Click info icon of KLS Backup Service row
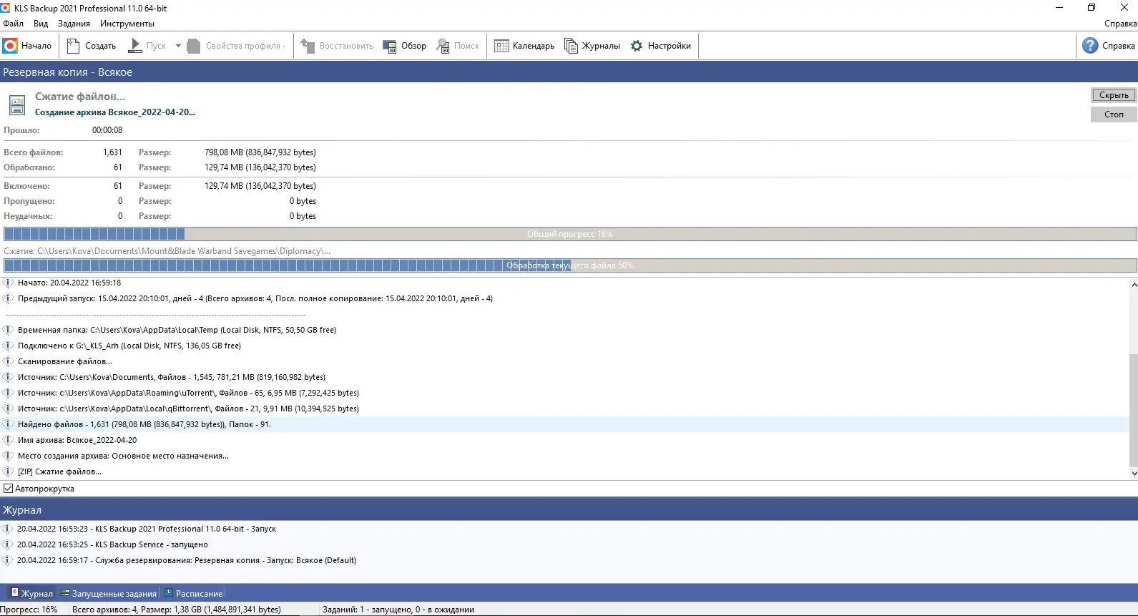 [8, 544]
